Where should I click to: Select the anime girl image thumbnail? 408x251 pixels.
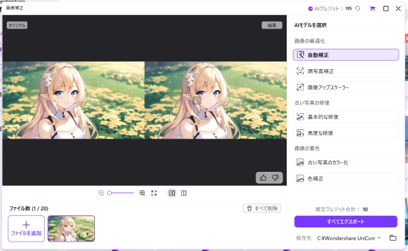71,229
